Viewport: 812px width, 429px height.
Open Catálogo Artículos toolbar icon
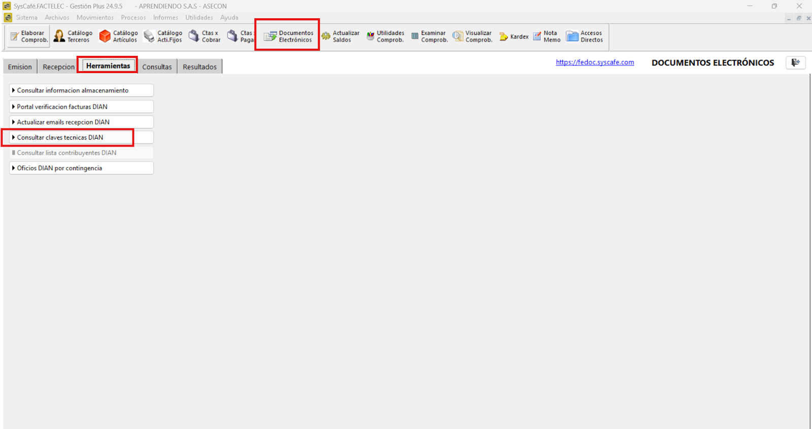[119, 37]
